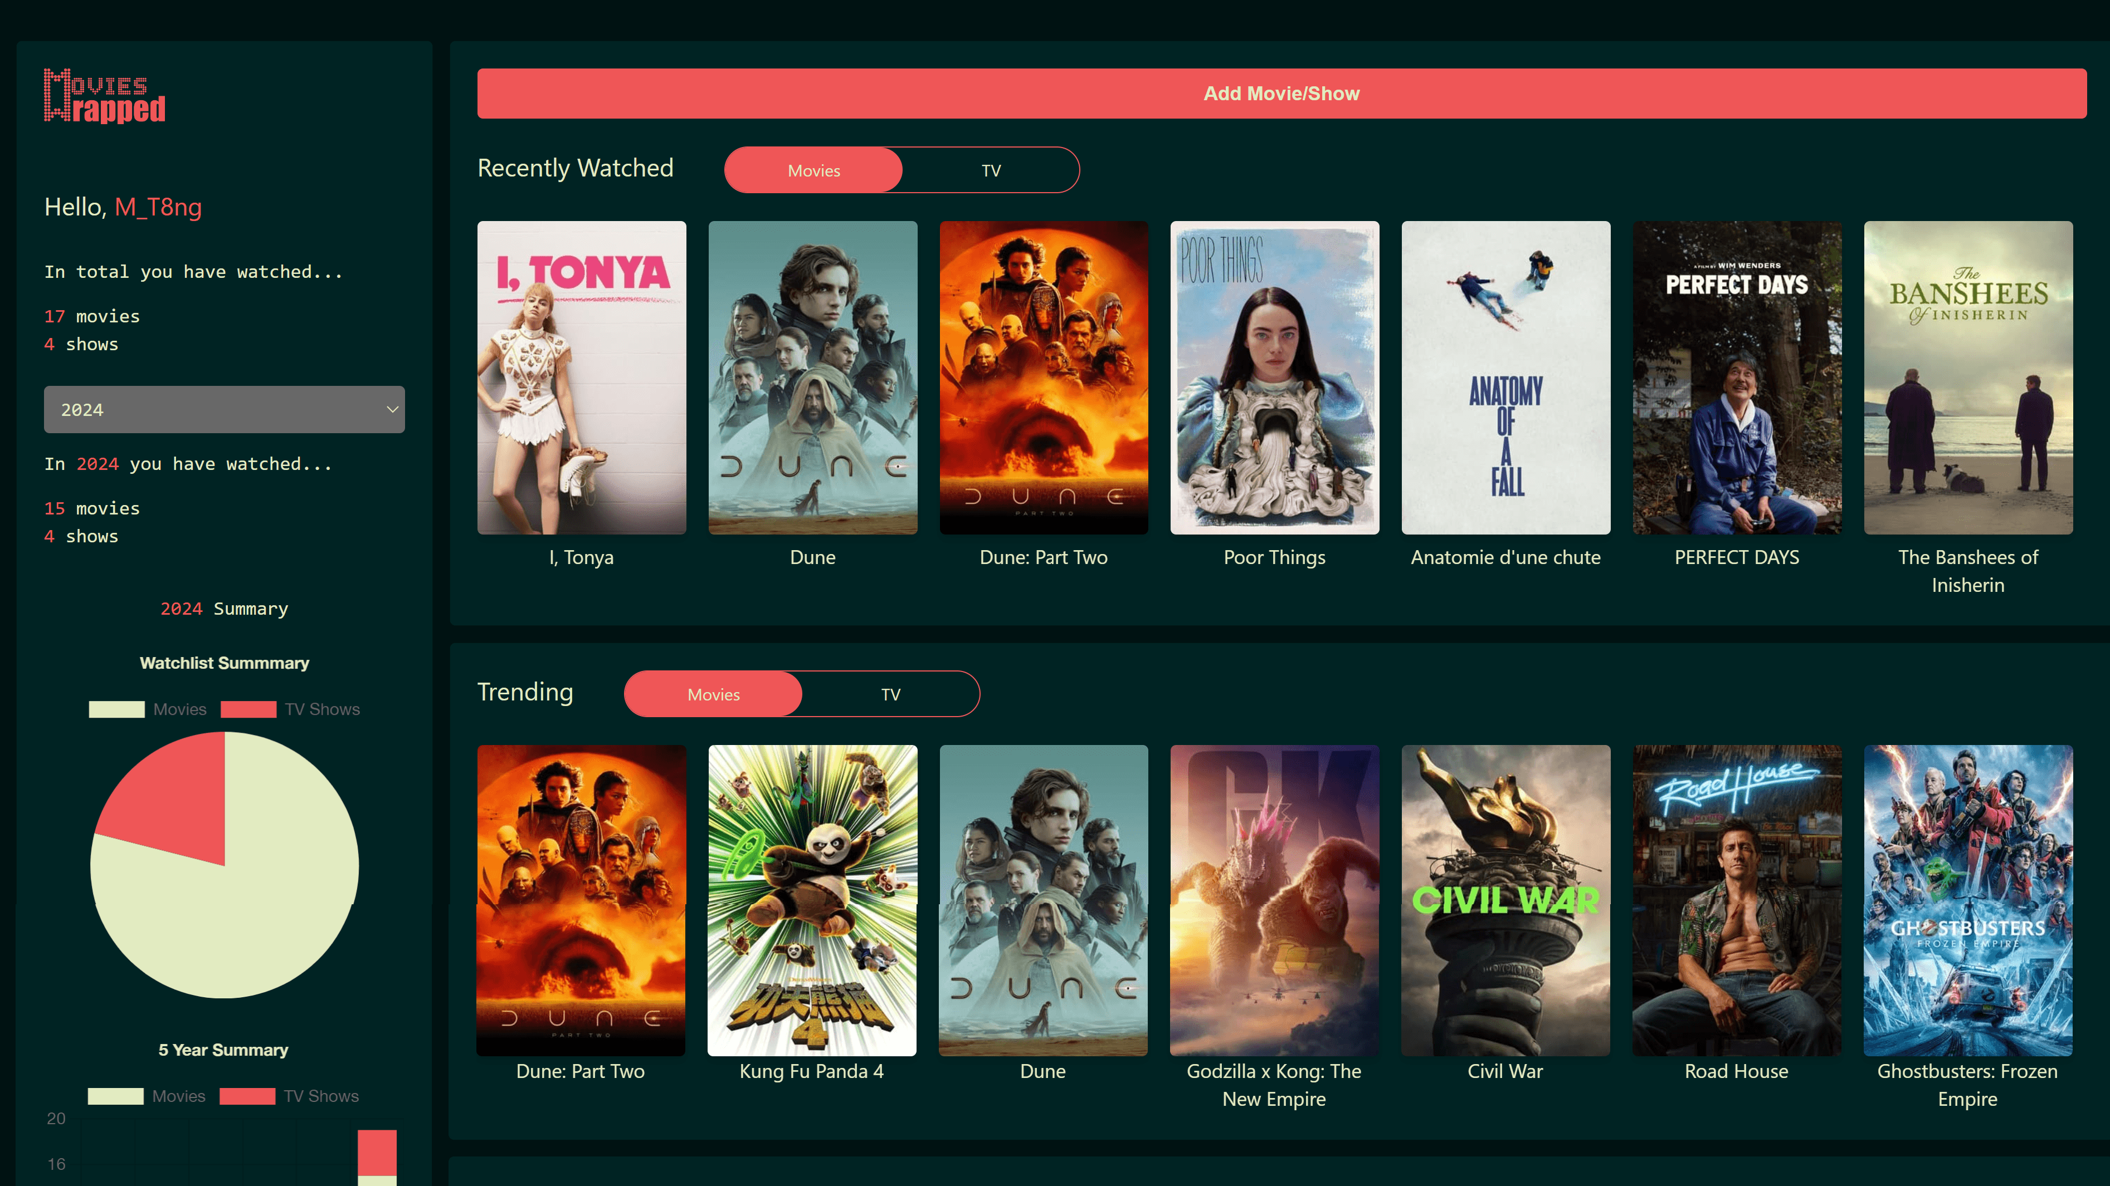Open Ghostbusters: Frozen Empire poster

[x=1967, y=900]
